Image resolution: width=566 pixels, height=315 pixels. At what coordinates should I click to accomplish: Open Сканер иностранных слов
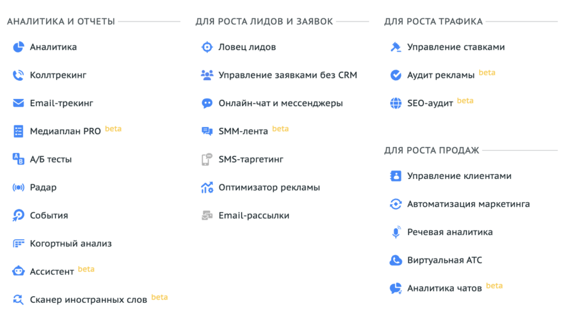(88, 300)
